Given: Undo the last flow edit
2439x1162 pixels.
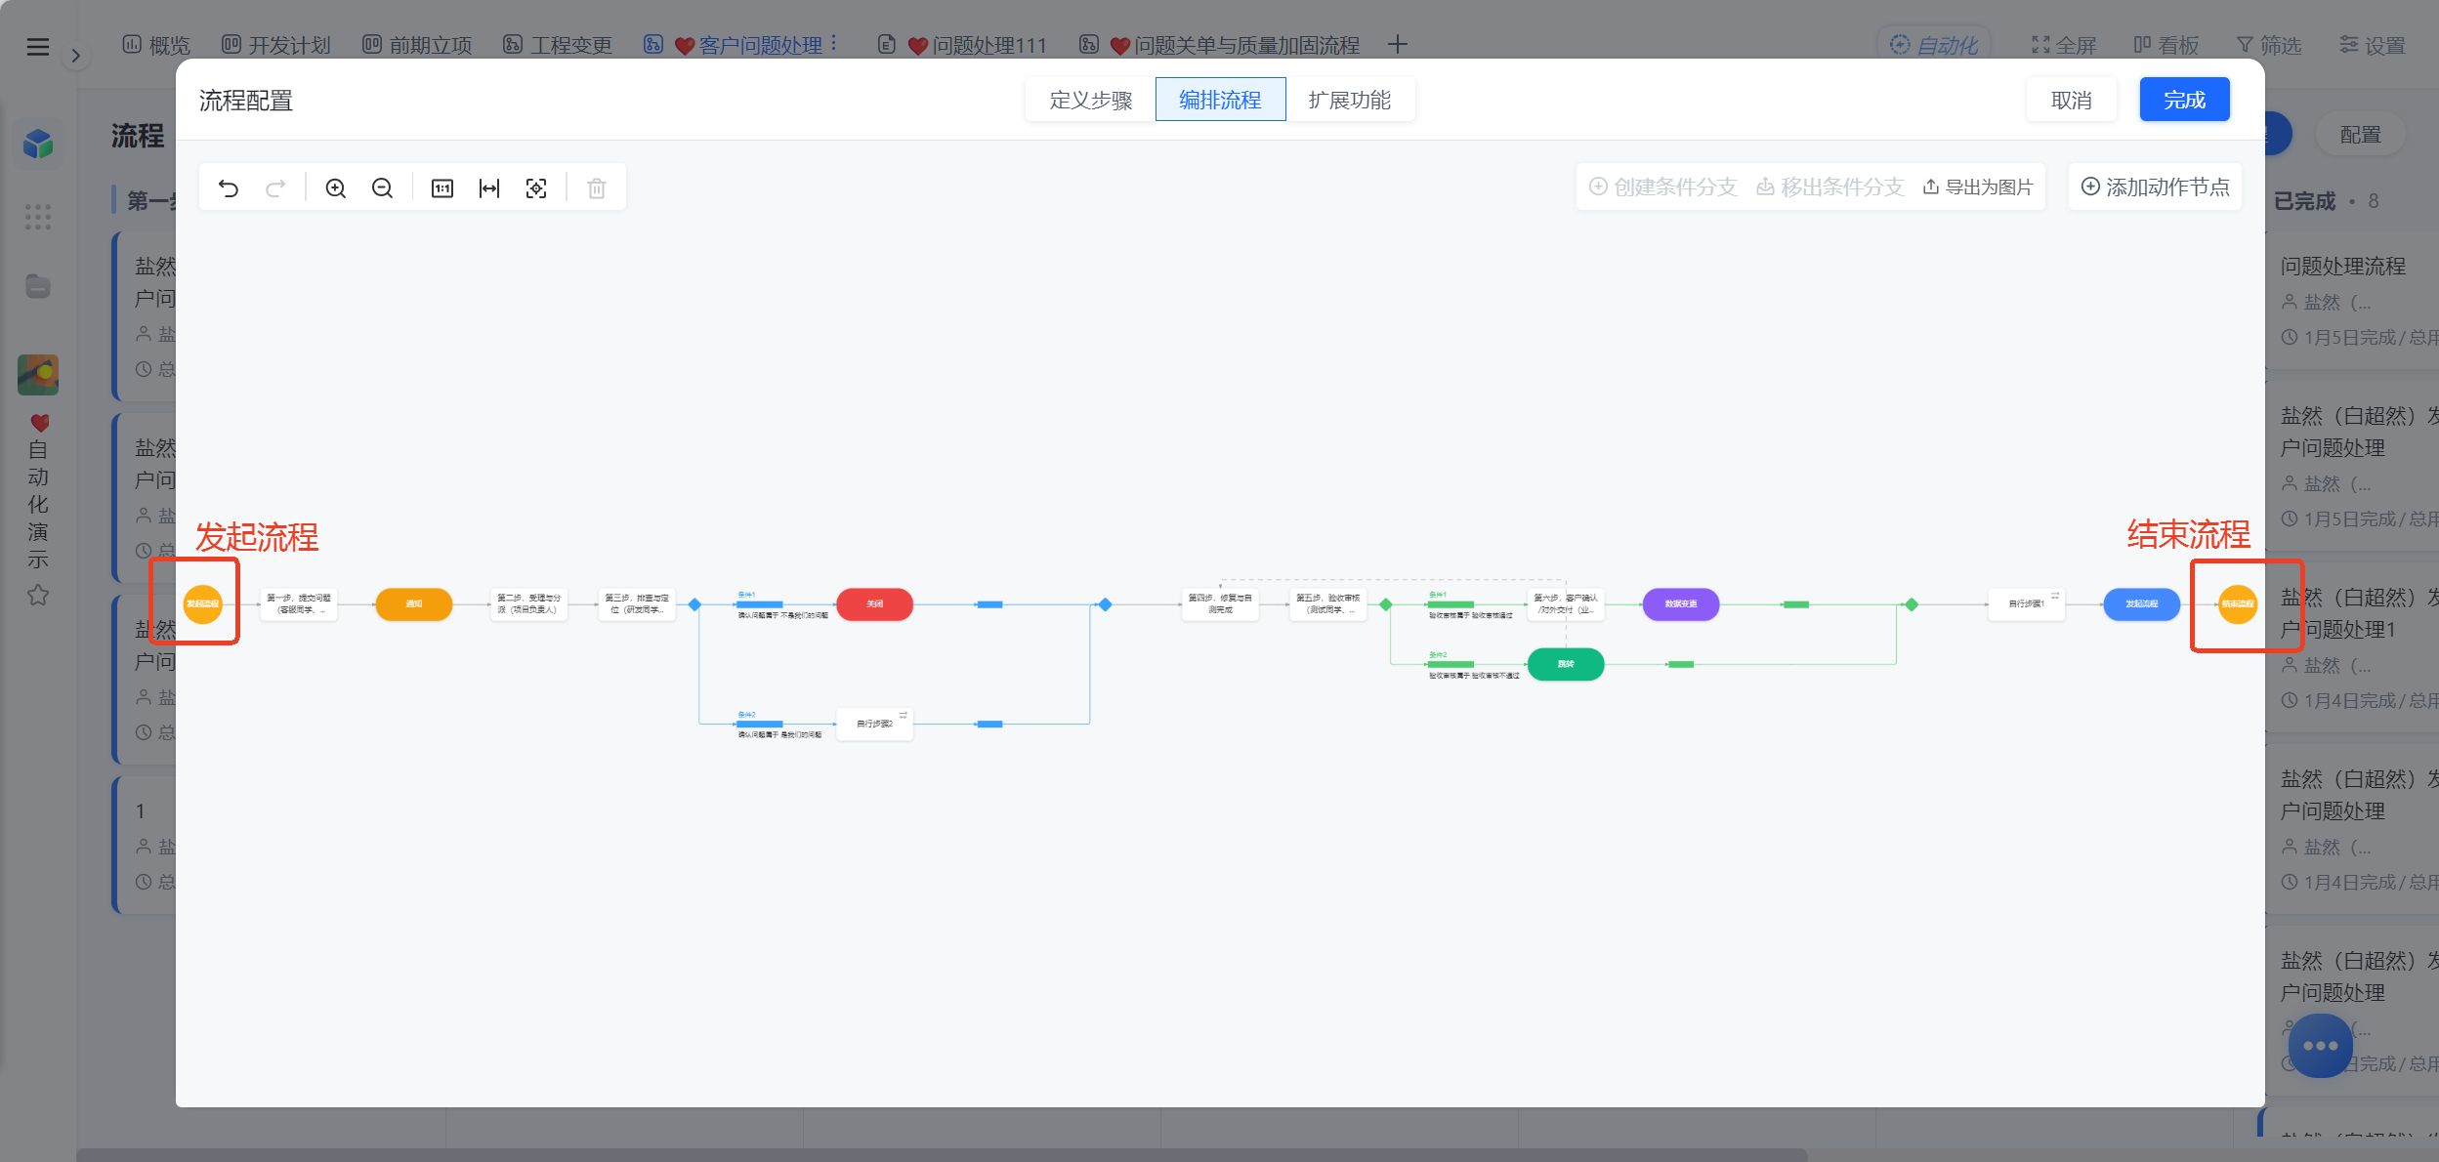Looking at the screenshot, I should coord(229,187).
